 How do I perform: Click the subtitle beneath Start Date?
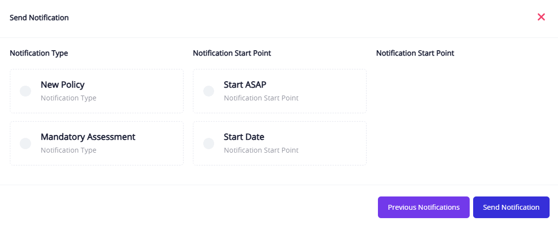[261, 150]
